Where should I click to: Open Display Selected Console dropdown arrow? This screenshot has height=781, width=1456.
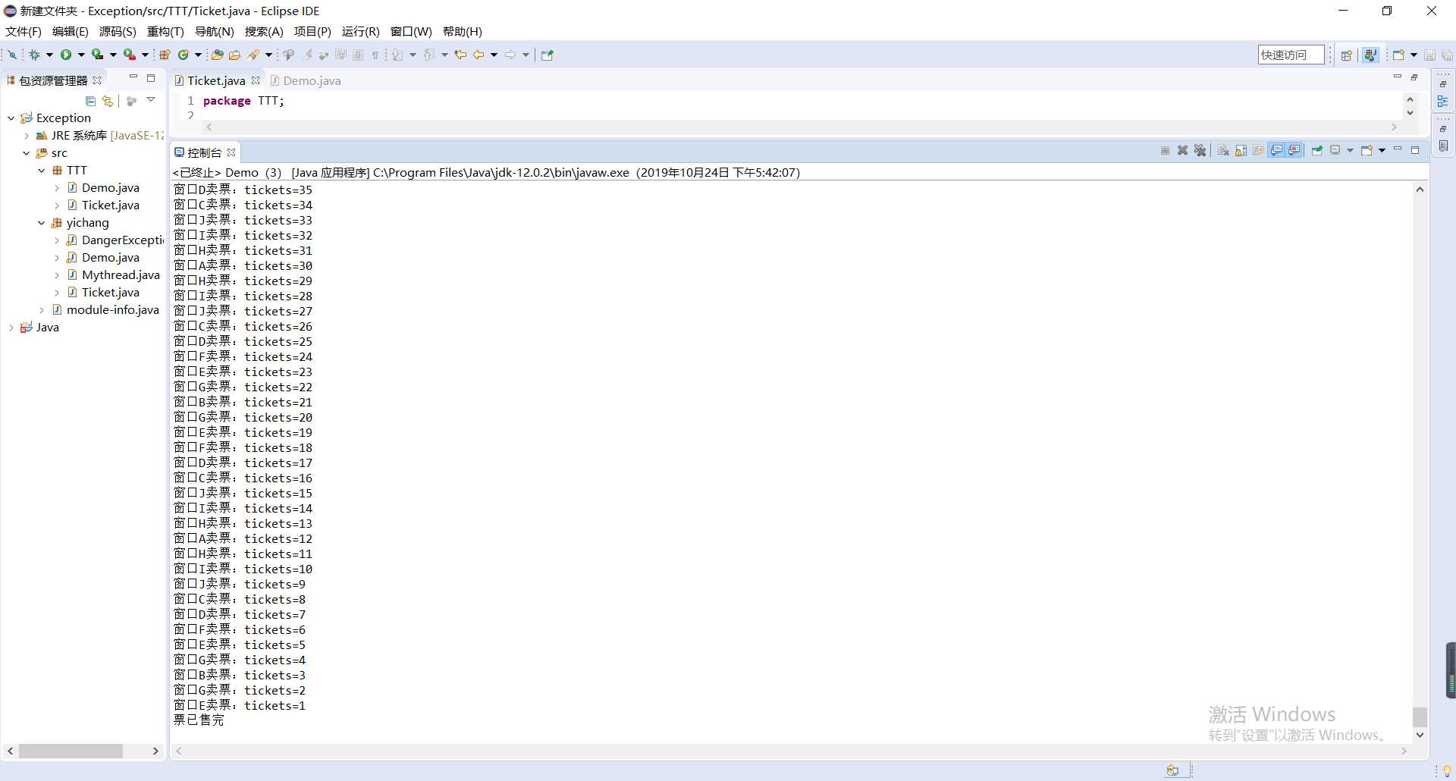click(x=1350, y=150)
